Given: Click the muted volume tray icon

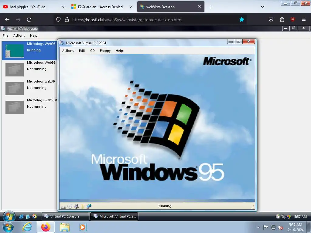Looking at the screenshot, I should point(280,227).
